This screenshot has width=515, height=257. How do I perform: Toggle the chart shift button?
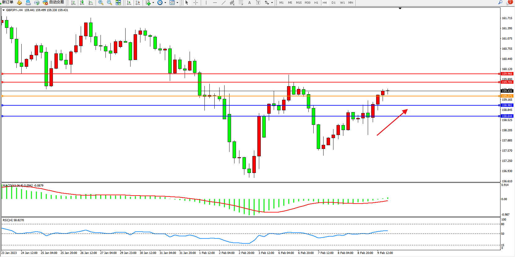point(138,2)
